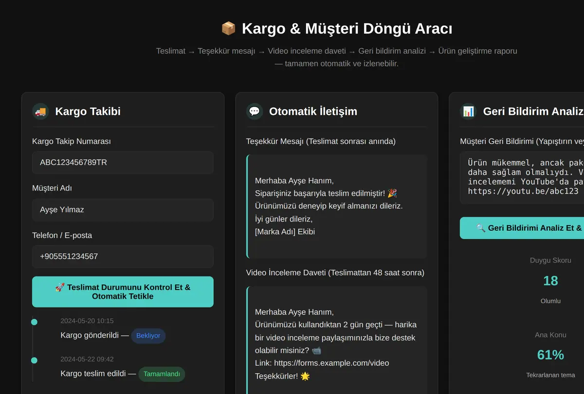Click the Olumlu label under Duygu Skoru

point(550,301)
